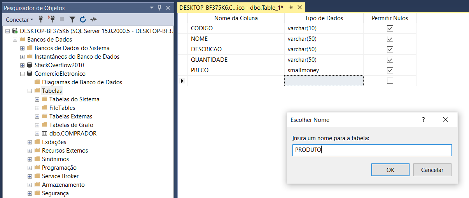
Task: Click the Permitir Nulos column header
Action: coord(390,18)
